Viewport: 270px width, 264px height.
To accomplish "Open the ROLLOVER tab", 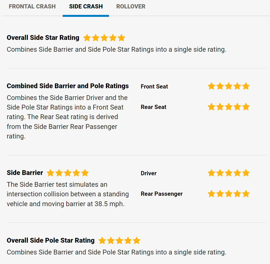I will pos(131,6).
